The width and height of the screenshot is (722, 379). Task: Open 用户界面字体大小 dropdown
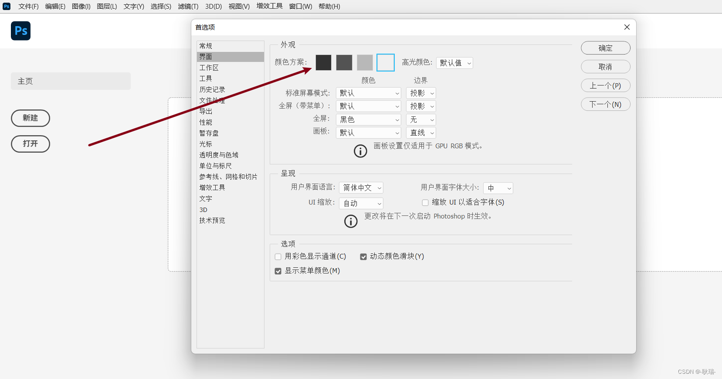(498, 188)
